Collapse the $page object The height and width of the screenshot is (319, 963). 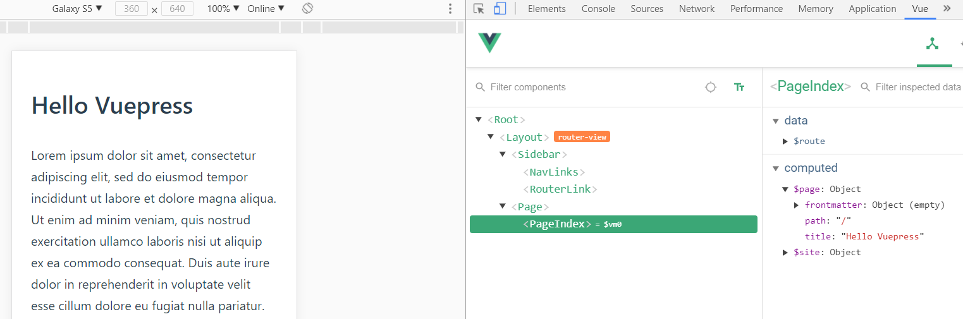[x=785, y=189]
